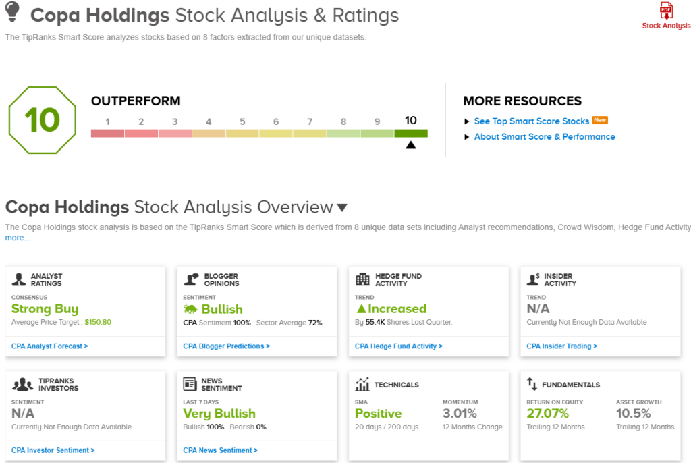Open See Top Smart Score Stocks link
691x463 pixels.
[x=532, y=121]
